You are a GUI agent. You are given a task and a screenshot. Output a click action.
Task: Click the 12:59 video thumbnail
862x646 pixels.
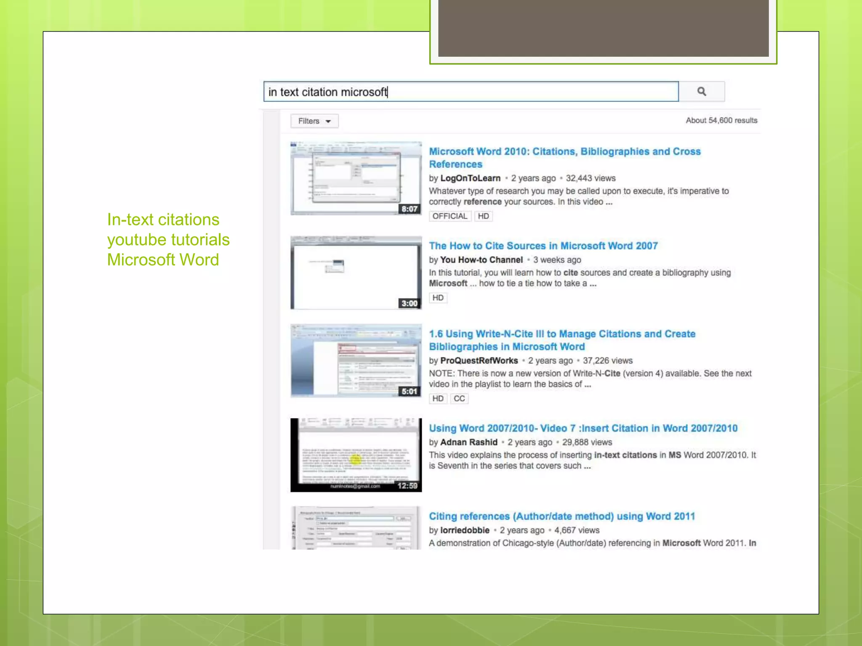click(356, 455)
